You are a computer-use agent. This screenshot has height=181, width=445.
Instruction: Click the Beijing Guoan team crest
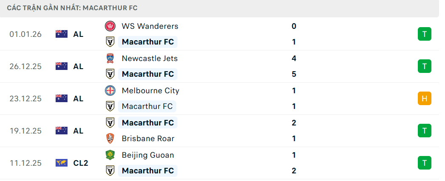point(110,155)
